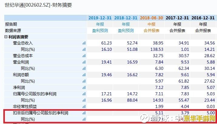
Task: Click parent net profit growth value 55.47
Action: click(x=184, y=100)
